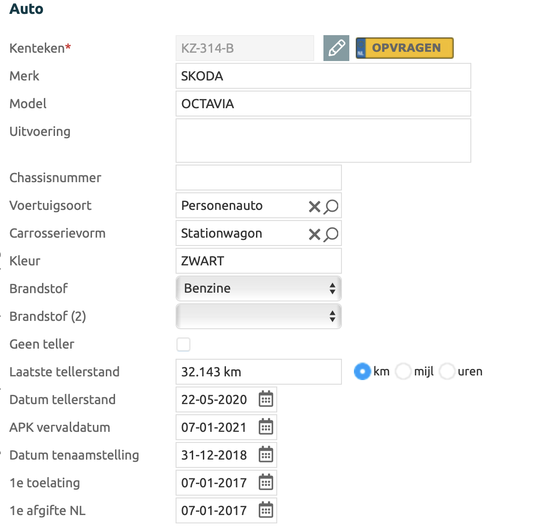Clear the Stationwagon body style selection

click(x=314, y=234)
